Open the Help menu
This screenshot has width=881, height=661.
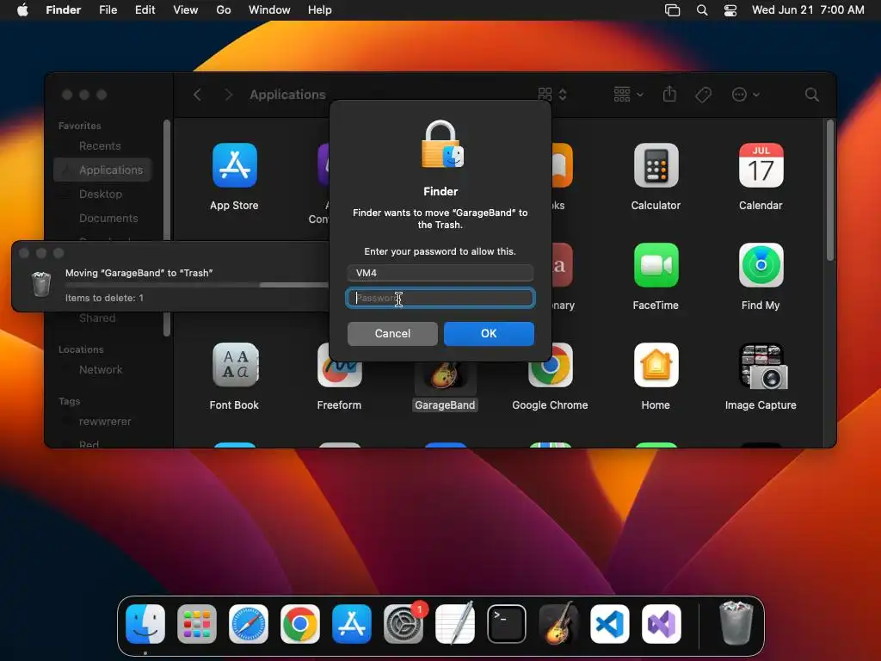point(320,10)
